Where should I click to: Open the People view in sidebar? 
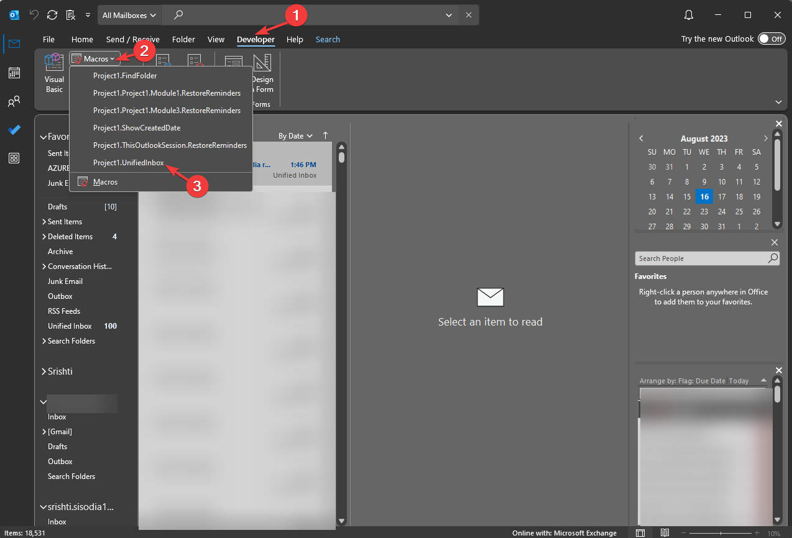coord(14,101)
